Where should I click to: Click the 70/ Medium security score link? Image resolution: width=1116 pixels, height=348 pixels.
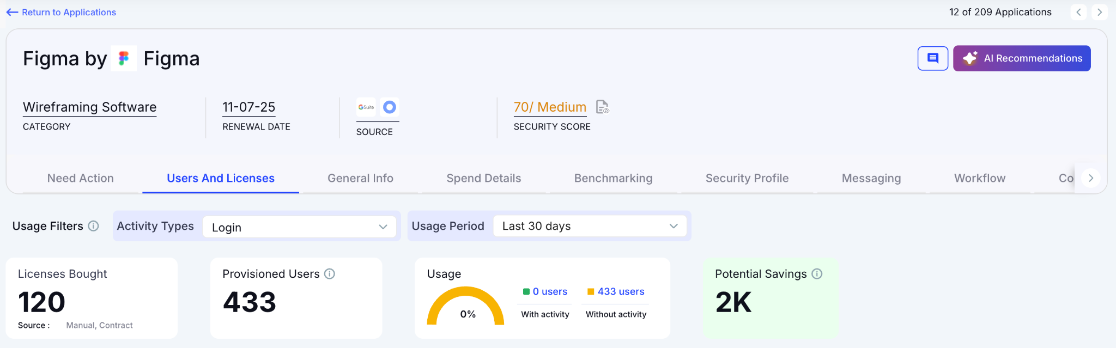click(550, 107)
